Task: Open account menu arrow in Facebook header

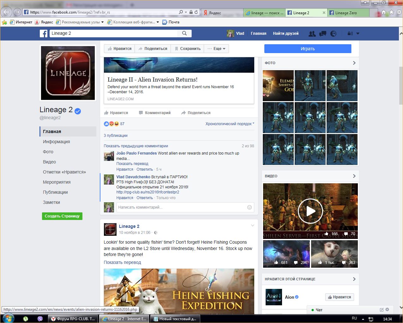Action: click(358, 34)
